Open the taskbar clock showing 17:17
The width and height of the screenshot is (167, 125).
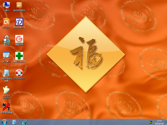[159, 121]
